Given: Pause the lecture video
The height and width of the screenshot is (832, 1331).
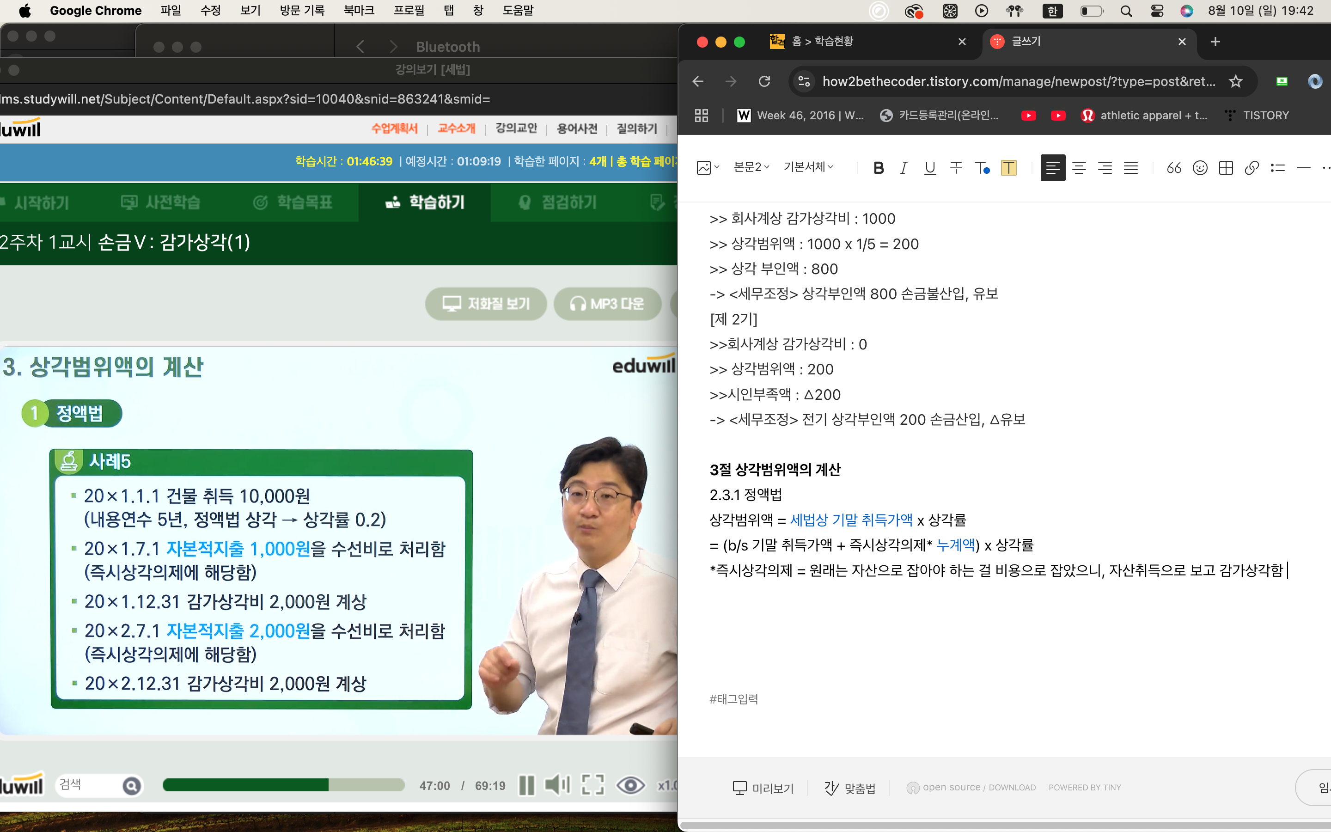Looking at the screenshot, I should pyautogui.click(x=526, y=785).
